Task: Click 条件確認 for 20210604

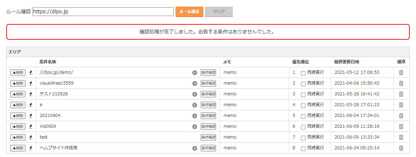Action: (208, 116)
